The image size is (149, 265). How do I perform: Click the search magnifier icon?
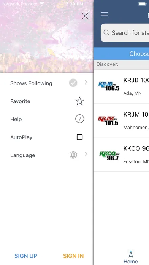pyautogui.click(x=106, y=32)
